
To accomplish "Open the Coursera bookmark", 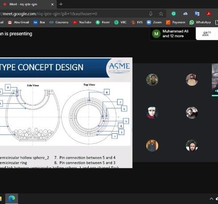I will [x=59, y=22].
